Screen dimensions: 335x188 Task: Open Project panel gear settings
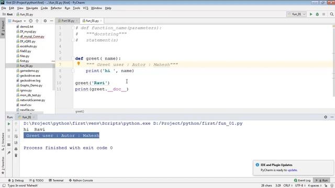(45, 21)
